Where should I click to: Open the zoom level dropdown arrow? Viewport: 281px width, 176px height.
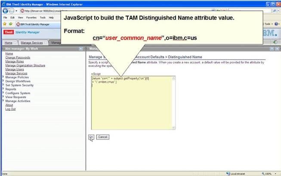(x=276, y=174)
